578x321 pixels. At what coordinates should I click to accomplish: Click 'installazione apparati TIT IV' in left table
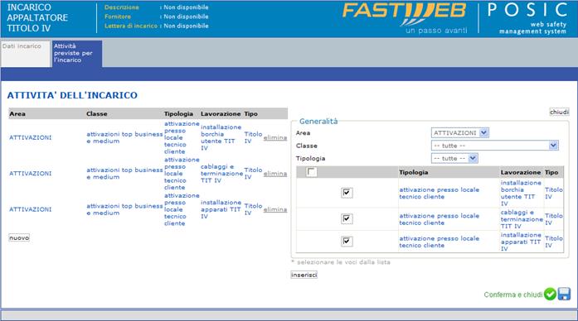[x=221, y=209]
